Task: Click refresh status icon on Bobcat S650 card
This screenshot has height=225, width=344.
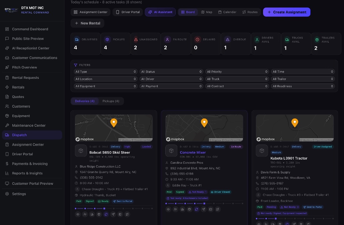Action: (106, 214)
